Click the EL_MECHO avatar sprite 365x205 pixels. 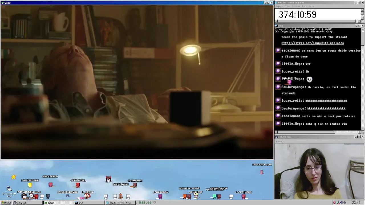point(87,196)
